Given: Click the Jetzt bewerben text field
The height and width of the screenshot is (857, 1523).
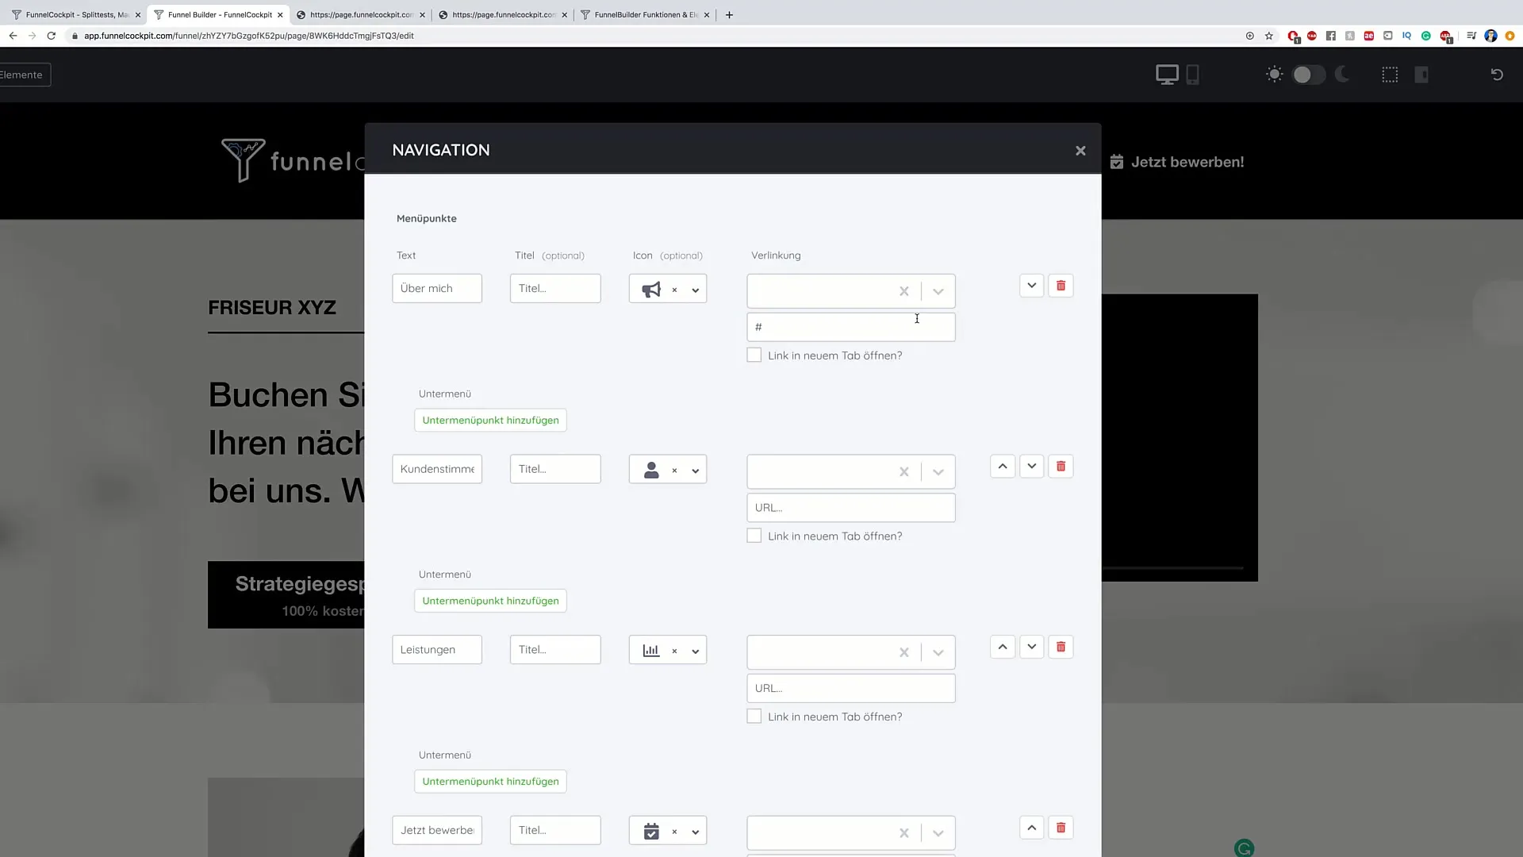Looking at the screenshot, I should (x=437, y=830).
